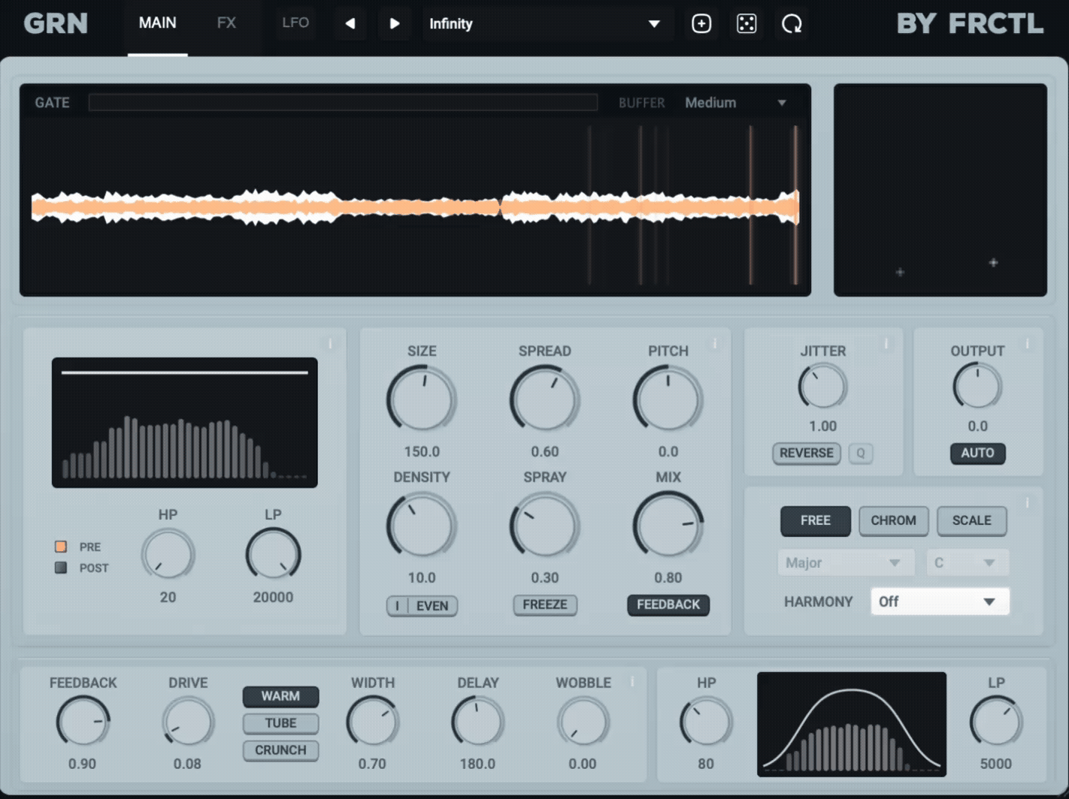Screen dimensions: 1069x799
Task: Click the add preset plus icon
Action: (x=701, y=24)
